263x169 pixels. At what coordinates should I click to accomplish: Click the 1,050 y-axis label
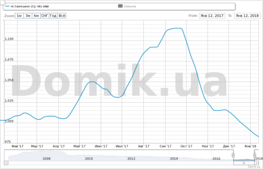click(x=9, y=80)
